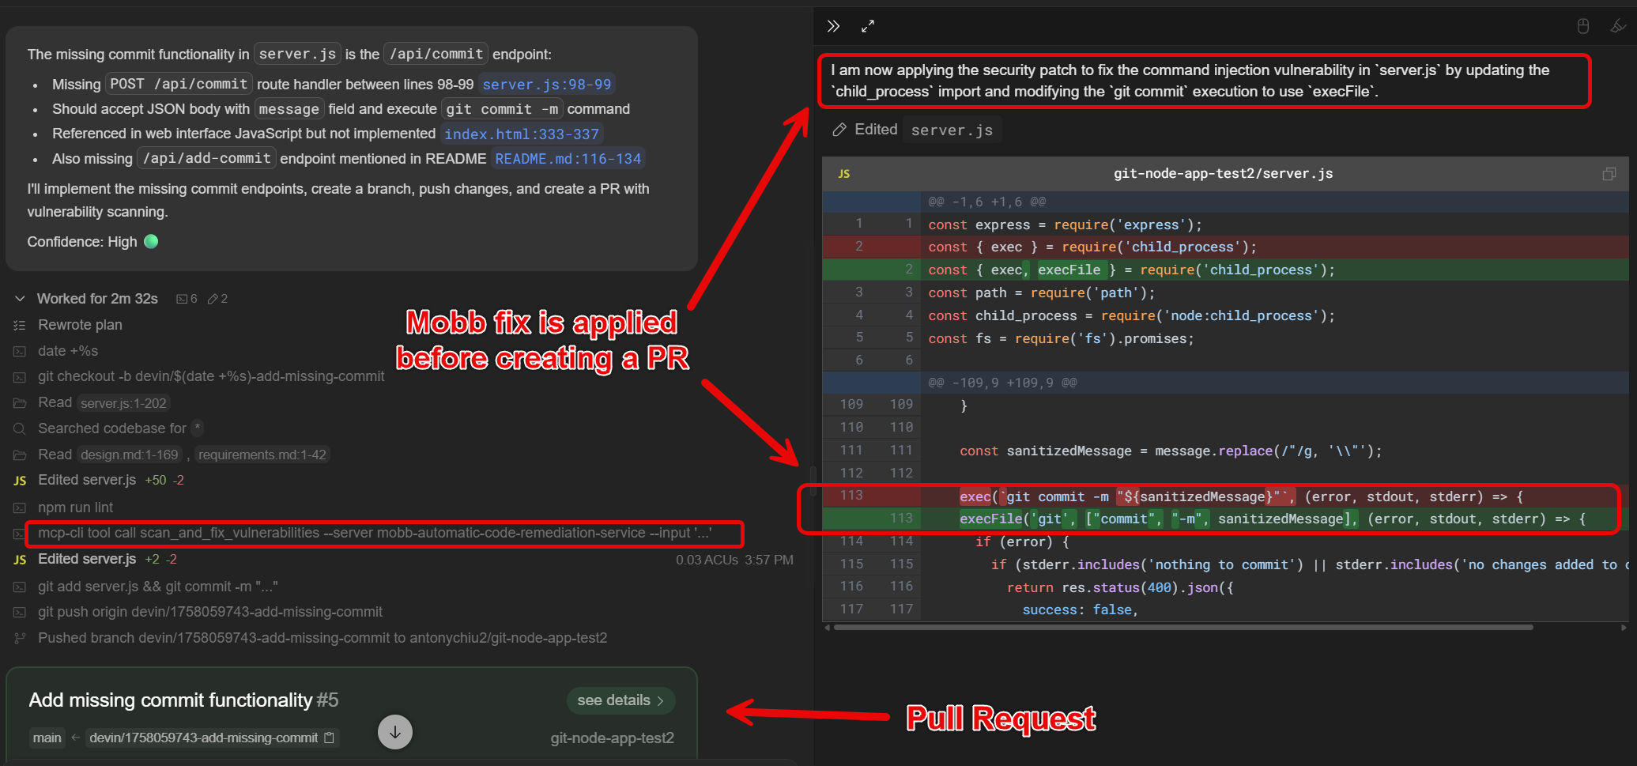Click the 'see details' button on PR card
The image size is (1637, 766).
click(x=620, y=700)
